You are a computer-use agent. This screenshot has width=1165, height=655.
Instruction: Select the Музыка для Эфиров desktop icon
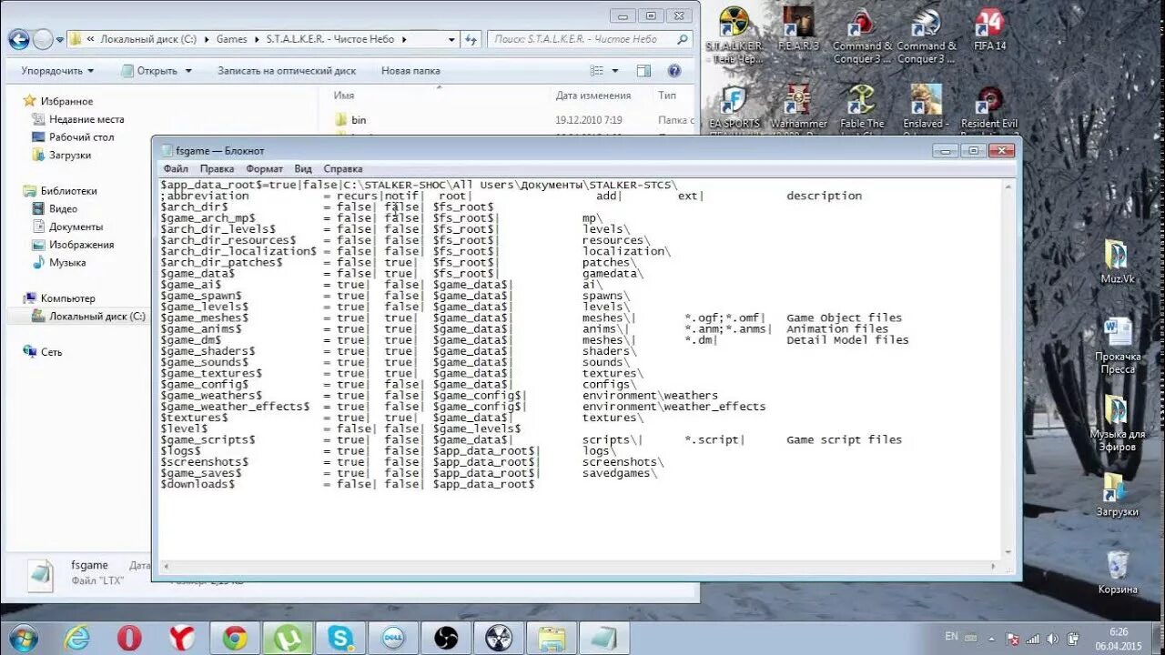[1117, 423]
